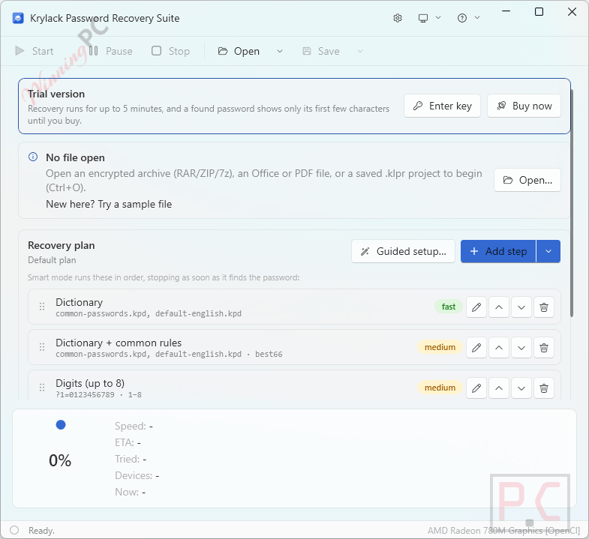Viewport: 589px width, 539px height.
Task: Click the info icon beside No file open
Action: (x=33, y=157)
